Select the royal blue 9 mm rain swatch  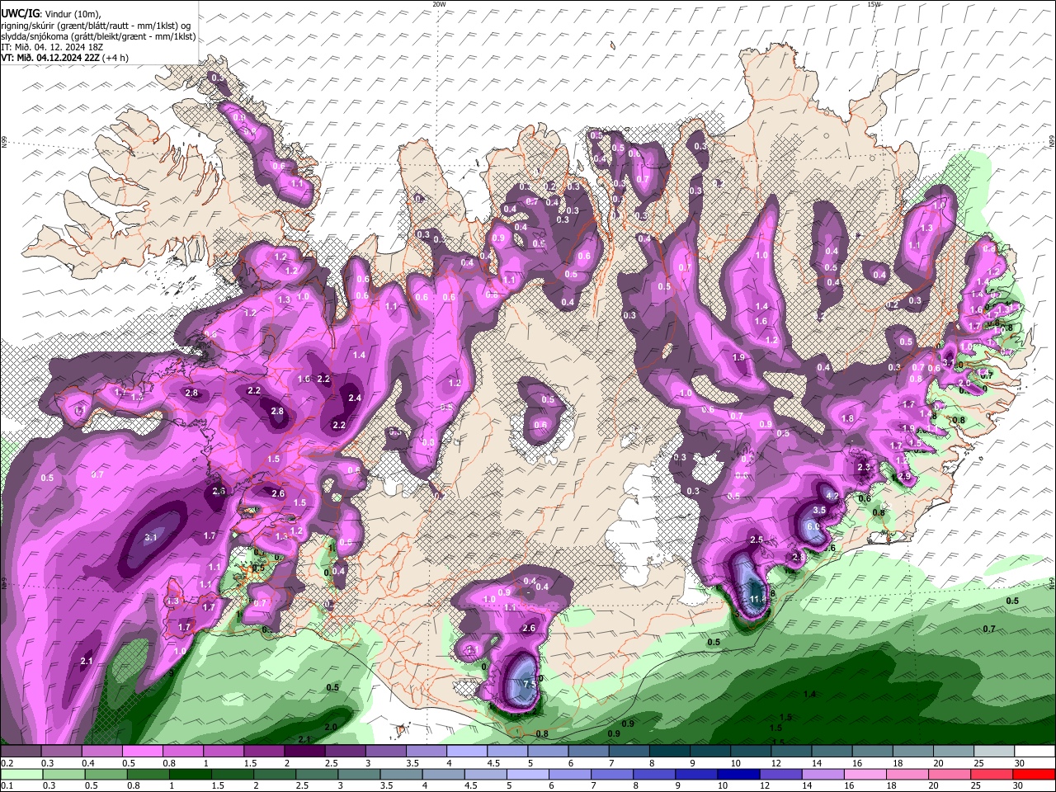[695, 775]
